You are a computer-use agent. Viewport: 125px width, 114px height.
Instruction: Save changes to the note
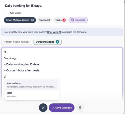tap(61, 108)
